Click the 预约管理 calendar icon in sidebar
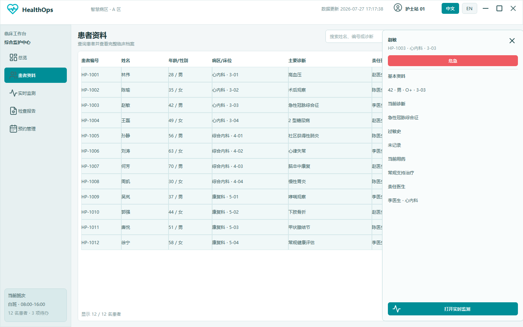Viewport: 523px width, 327px height. (13, 129)
